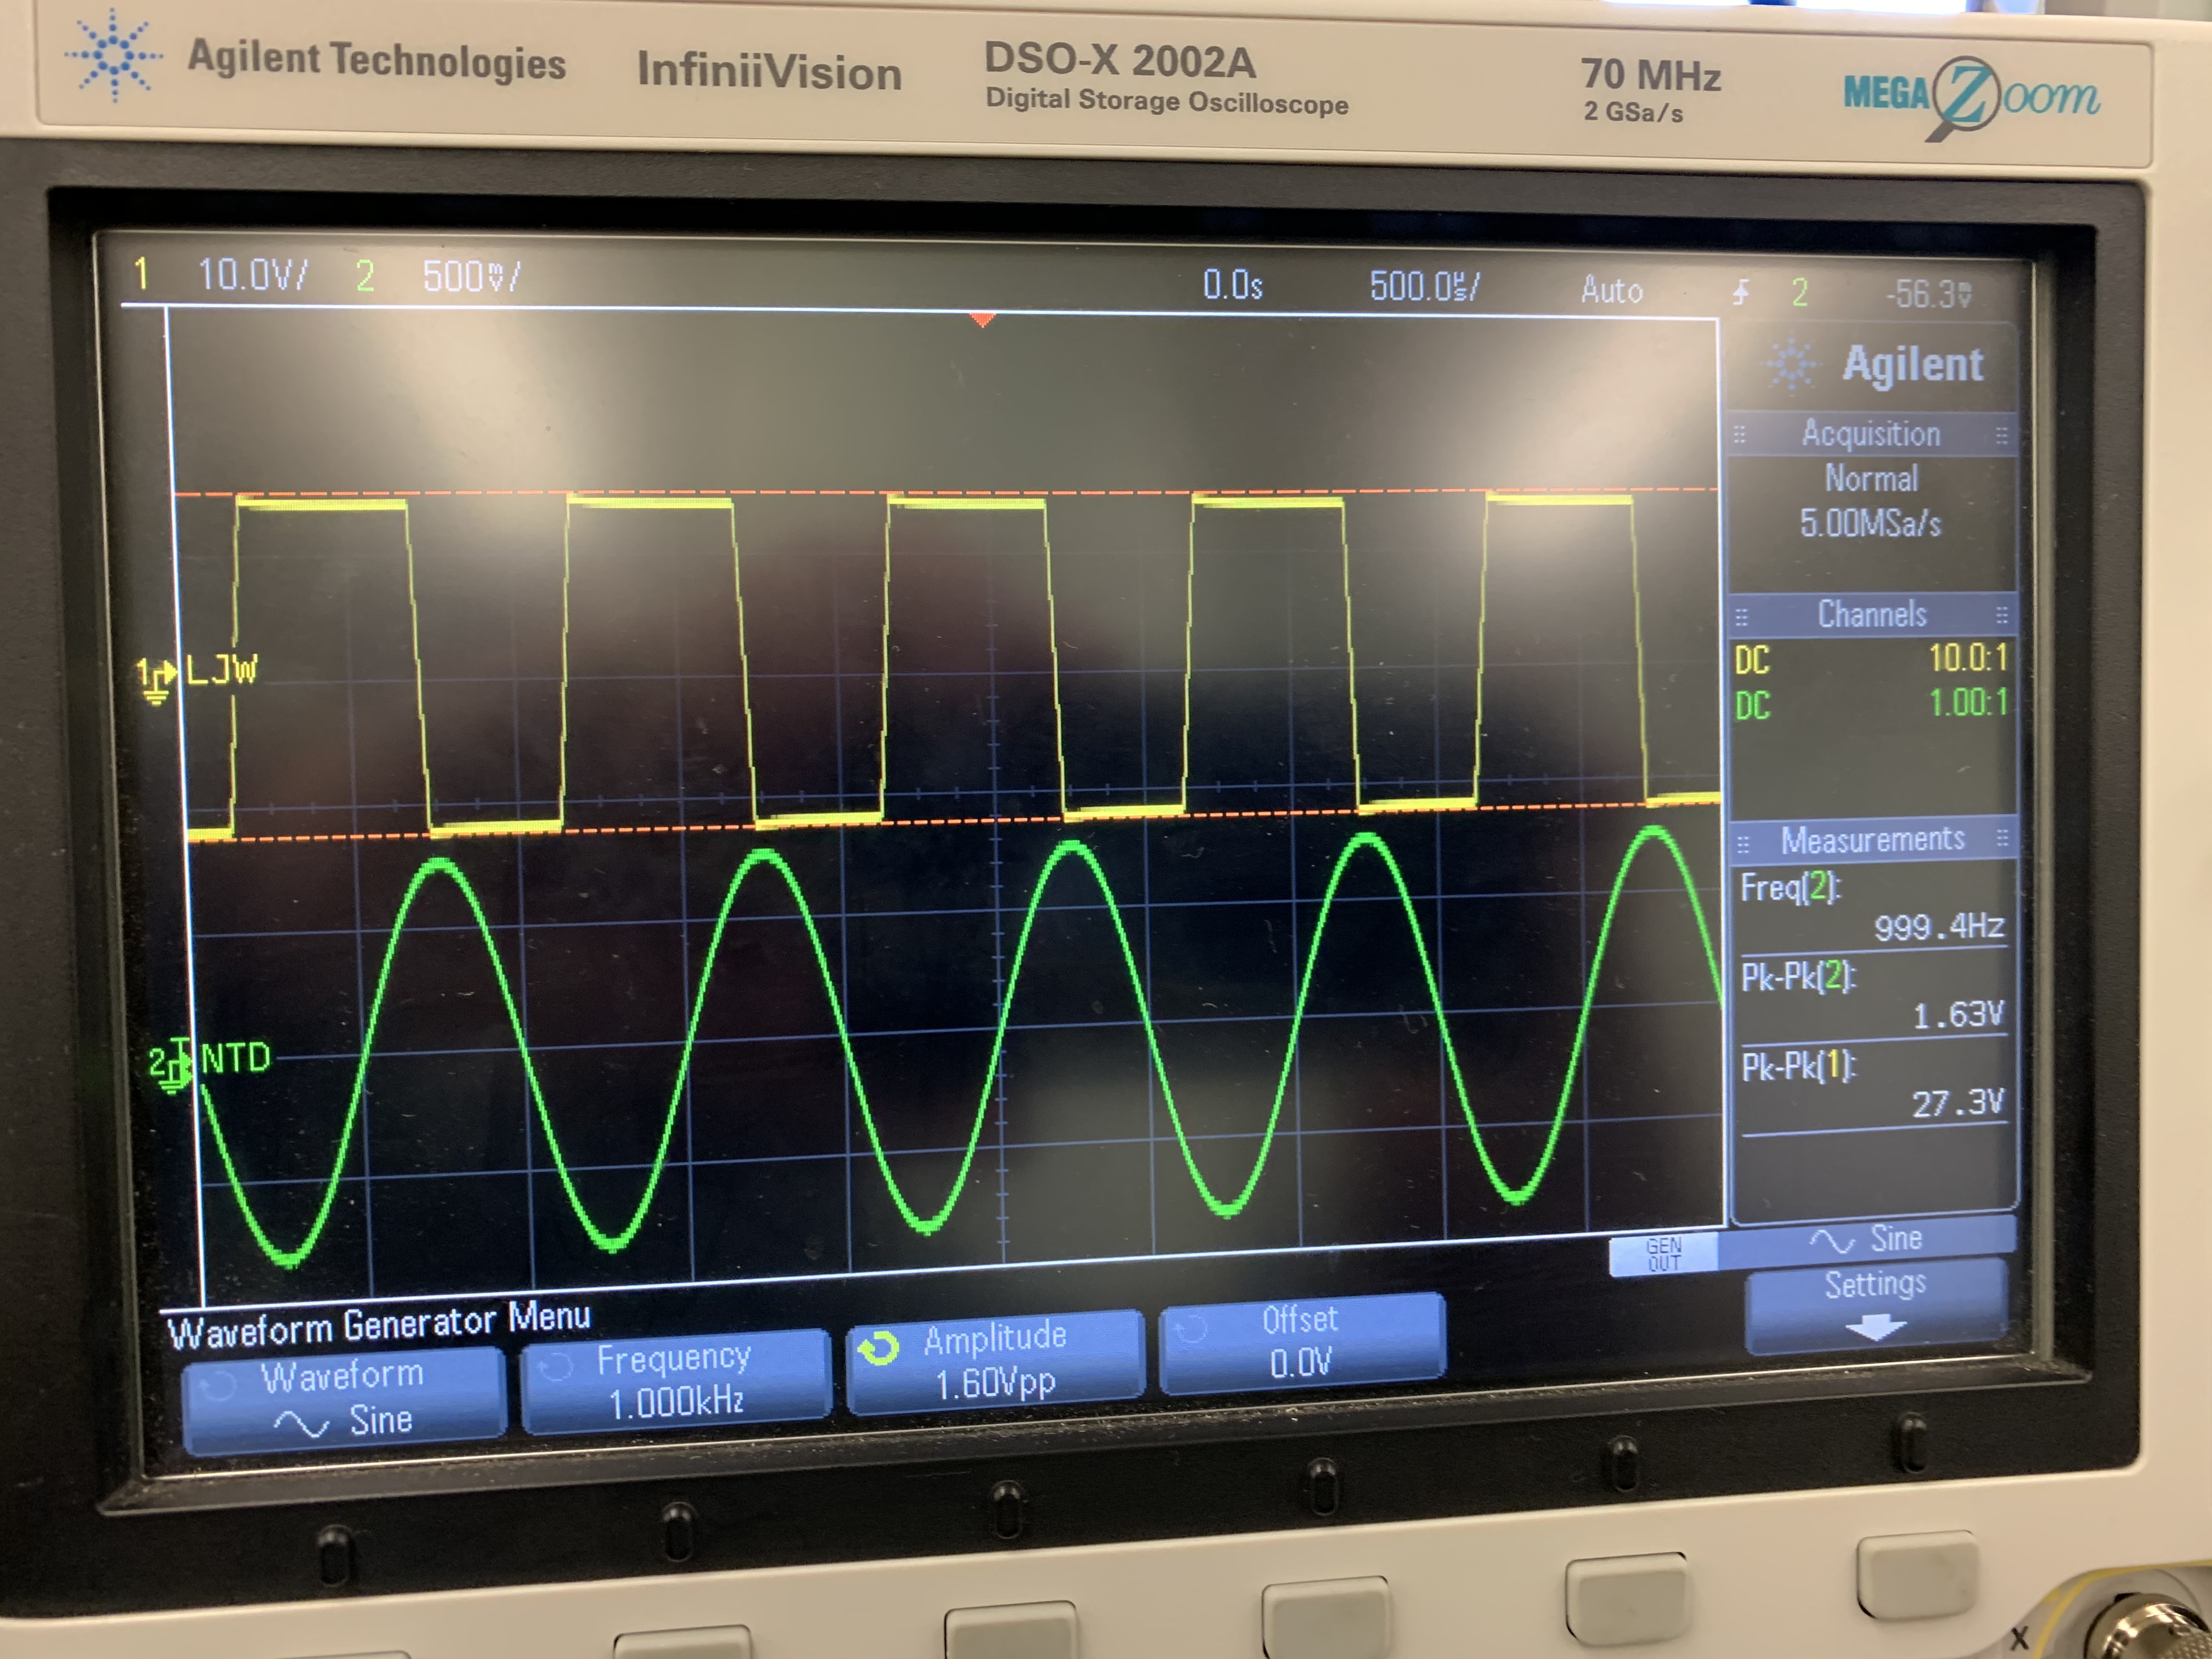Image resolution: width=2212 pixels, height=1659 pixels.
Task: Click the Auto trigger mode label
Action: click(x=1611, y=290)
